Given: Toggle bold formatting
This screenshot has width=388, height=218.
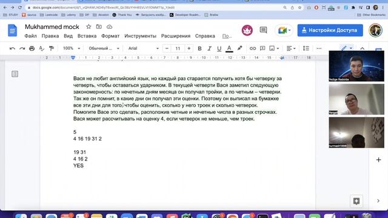Looking at the screenshot, I should [x=199, y=48].
